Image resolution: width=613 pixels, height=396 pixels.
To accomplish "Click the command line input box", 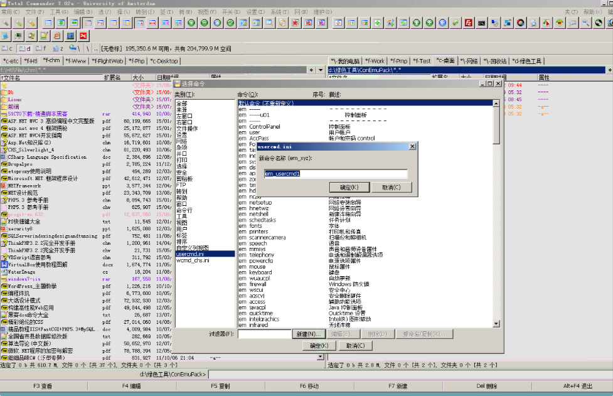I will (x=410, y=374).
